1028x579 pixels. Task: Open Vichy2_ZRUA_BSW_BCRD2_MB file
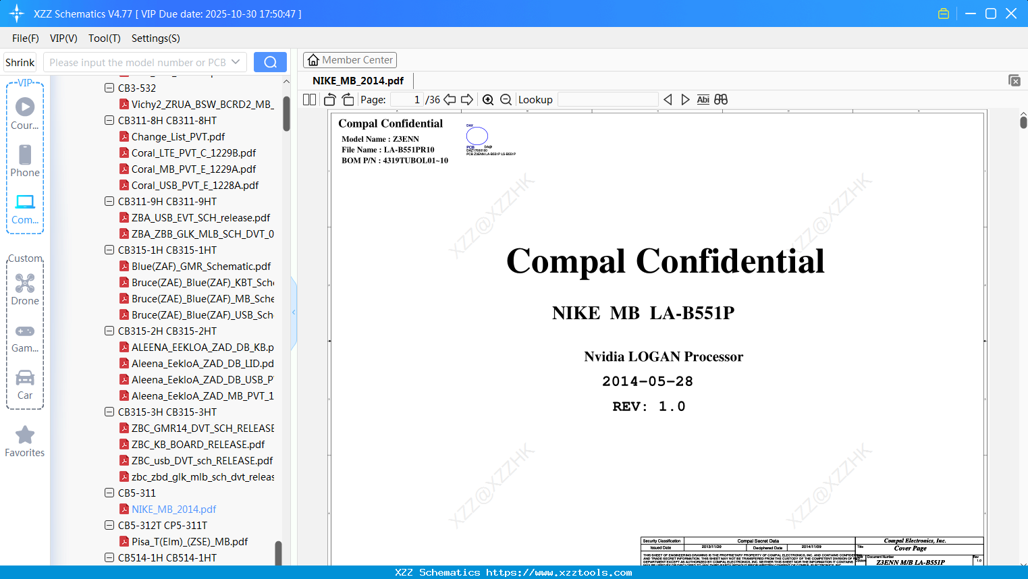coord(196,104)
